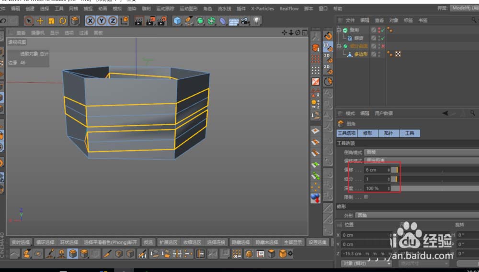Select the Rotate tool in the top toolbar
Screen dimensions: 479x272
click(x=63, y=21)
